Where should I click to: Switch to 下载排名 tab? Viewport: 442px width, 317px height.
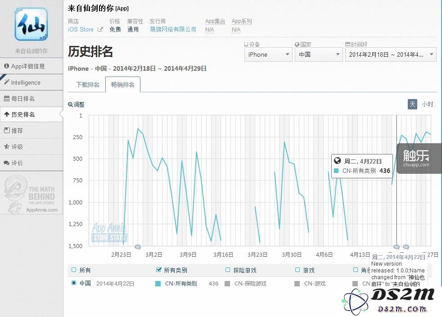click(x=88, y=85)
